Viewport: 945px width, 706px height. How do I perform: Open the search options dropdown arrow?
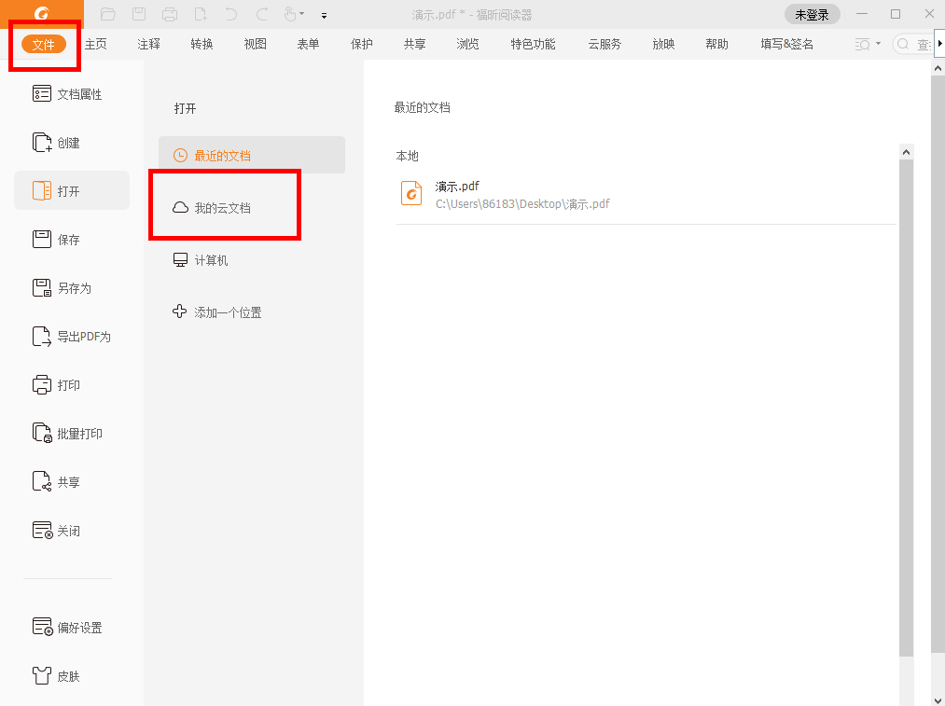[878, 44]
